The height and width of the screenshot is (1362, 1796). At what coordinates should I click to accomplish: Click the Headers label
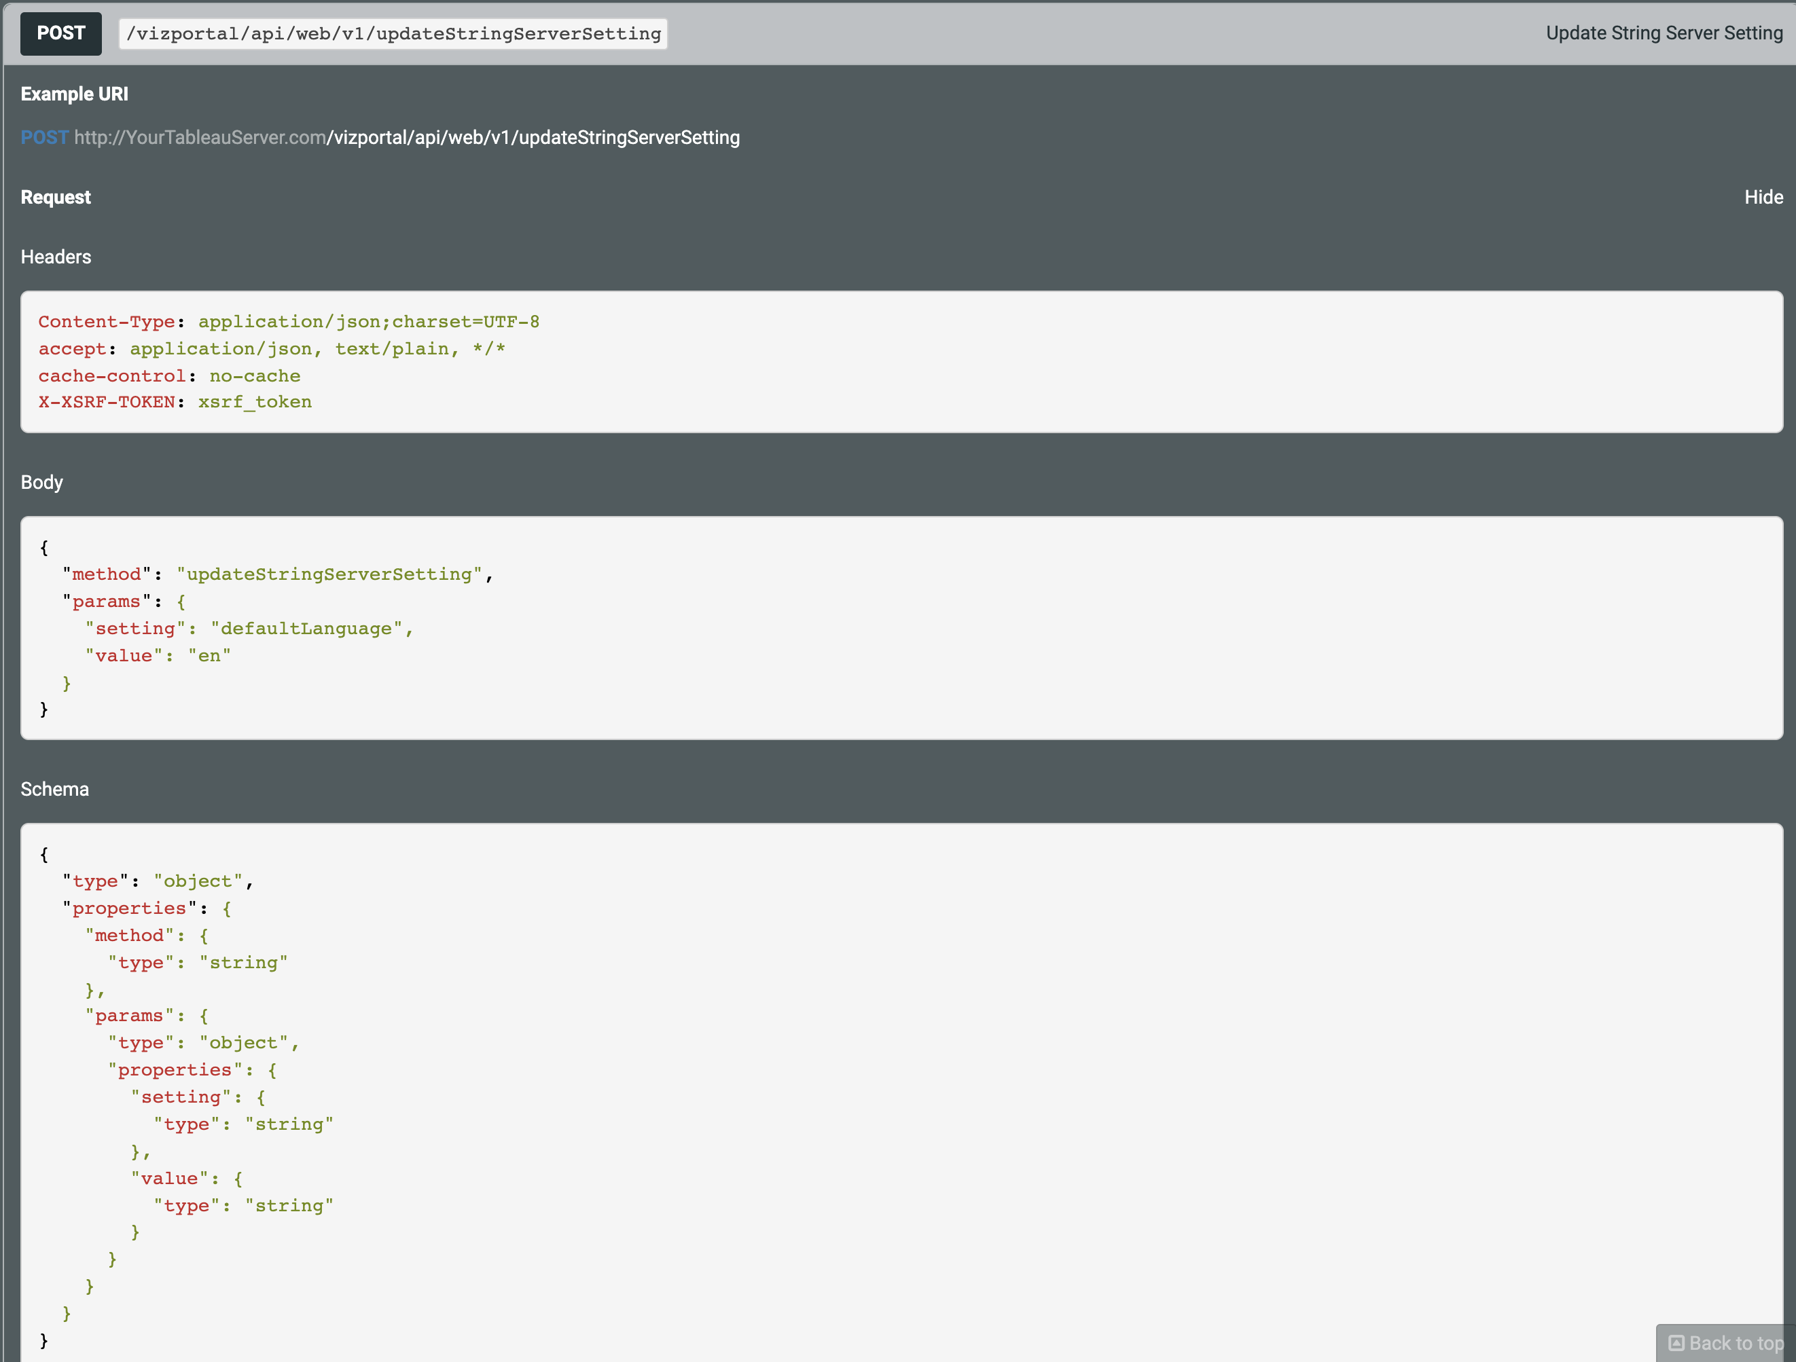[55, 257]
